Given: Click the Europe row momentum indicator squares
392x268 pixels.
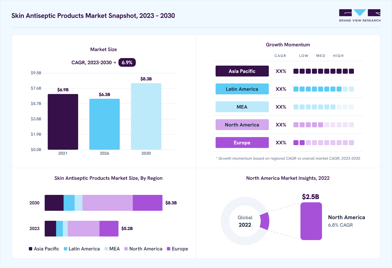Looking at the screenshot, I should [x=324, y=143].
